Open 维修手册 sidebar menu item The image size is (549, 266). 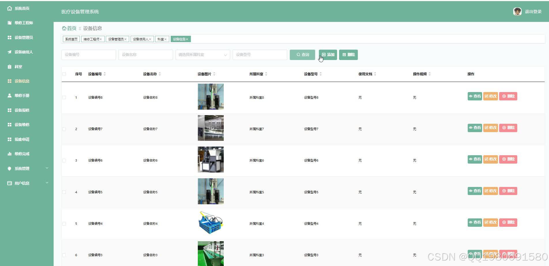[22, 95]
